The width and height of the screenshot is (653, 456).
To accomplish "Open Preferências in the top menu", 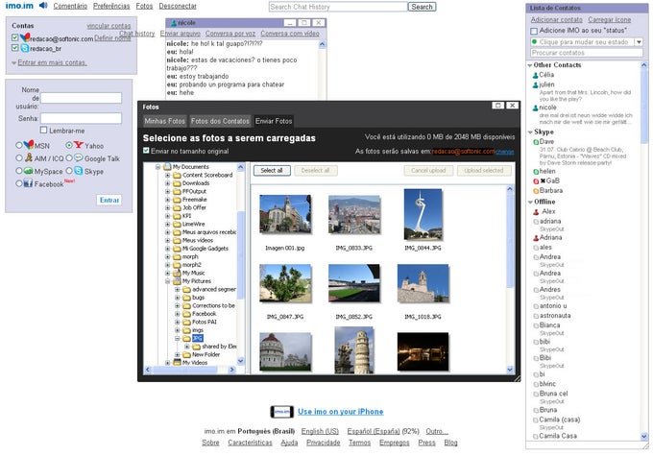I will click(111, 6).
